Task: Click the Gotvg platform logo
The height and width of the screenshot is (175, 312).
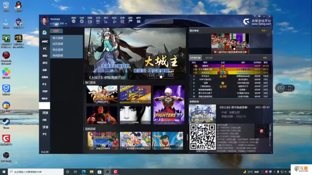Action: tap(257, 22)
